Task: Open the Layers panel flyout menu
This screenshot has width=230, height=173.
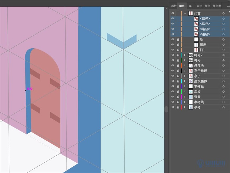Action: tap(228, 6)
